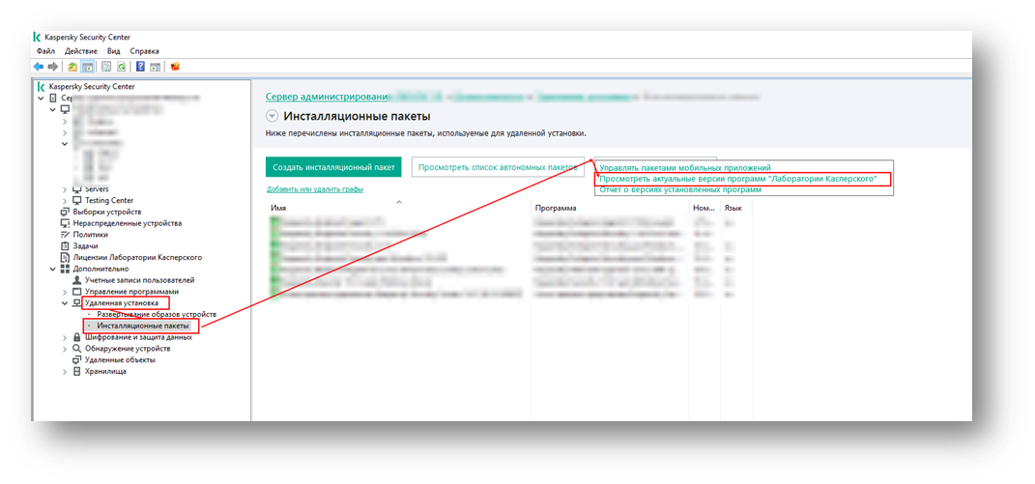The image size is (1035, 484).
Task: Select the administration server icon in tree
Action: pos(53,98)
